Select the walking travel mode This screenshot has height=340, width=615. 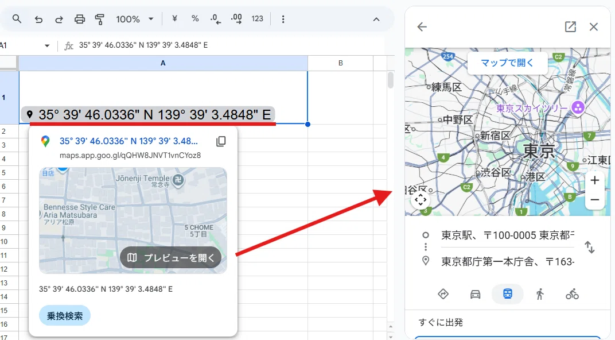(x=540, y=294)
